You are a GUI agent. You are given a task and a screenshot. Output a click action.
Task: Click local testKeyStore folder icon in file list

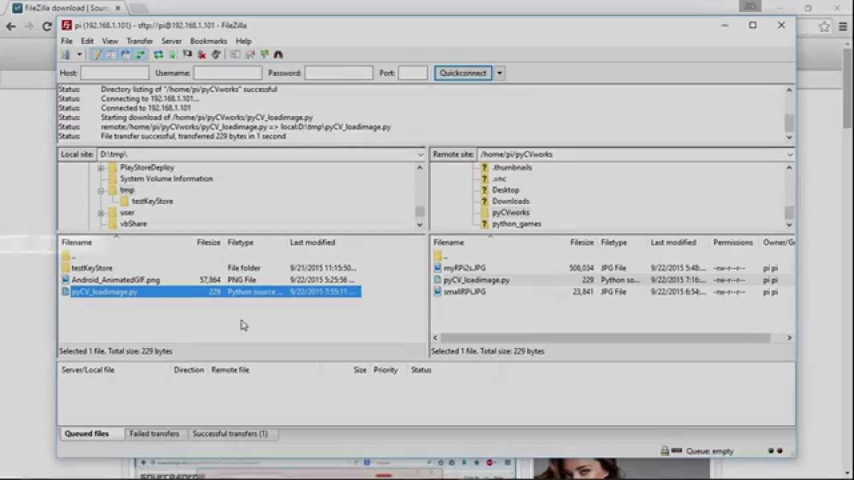65,268
